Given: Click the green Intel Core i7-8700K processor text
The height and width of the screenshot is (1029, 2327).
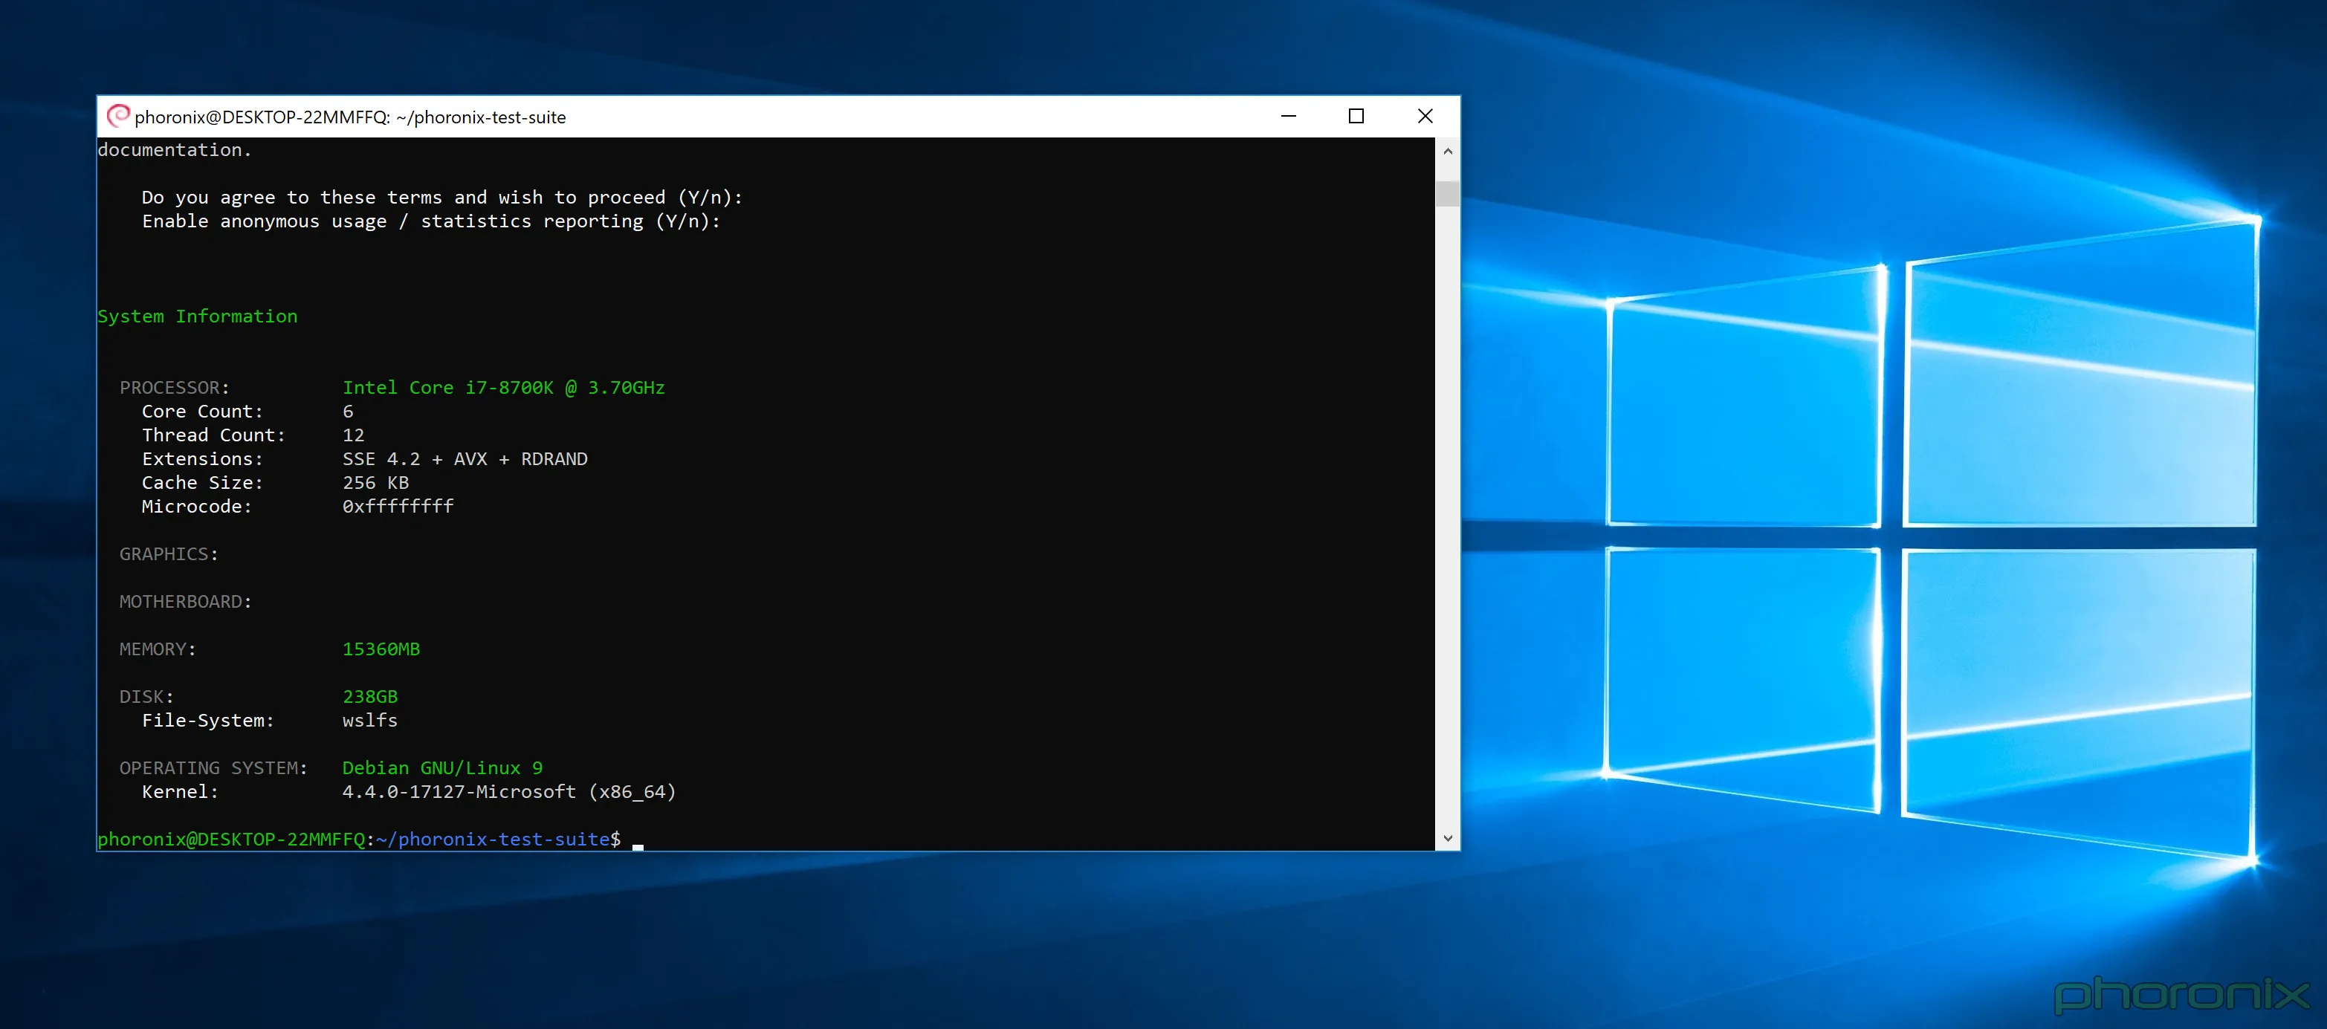Looking at the screenshot, I should tap(503, 388).
